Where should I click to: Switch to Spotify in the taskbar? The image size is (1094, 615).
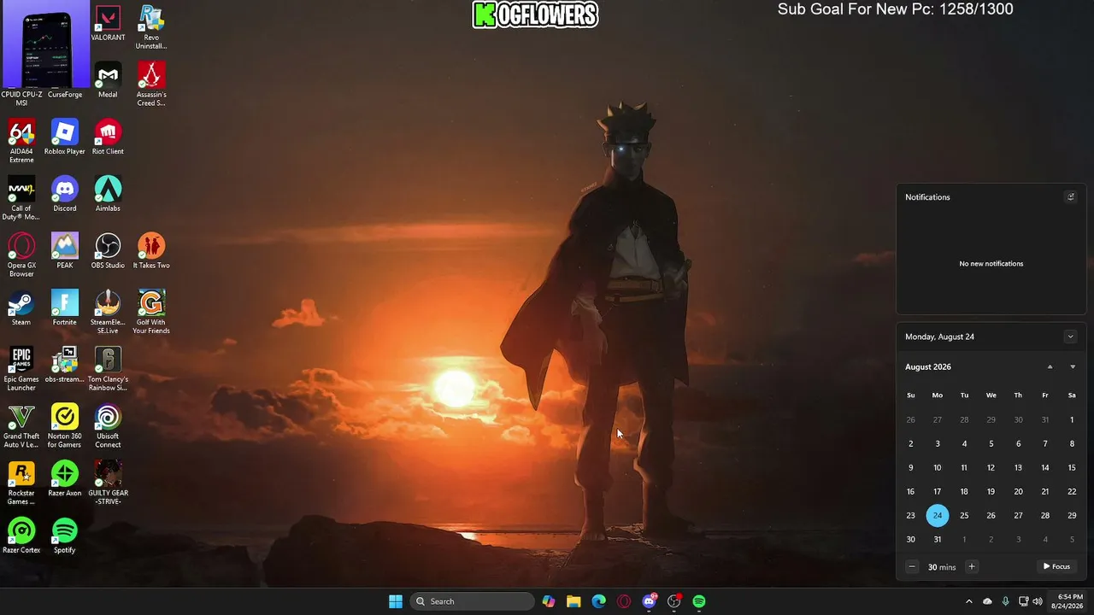click(x=699, y=601)
